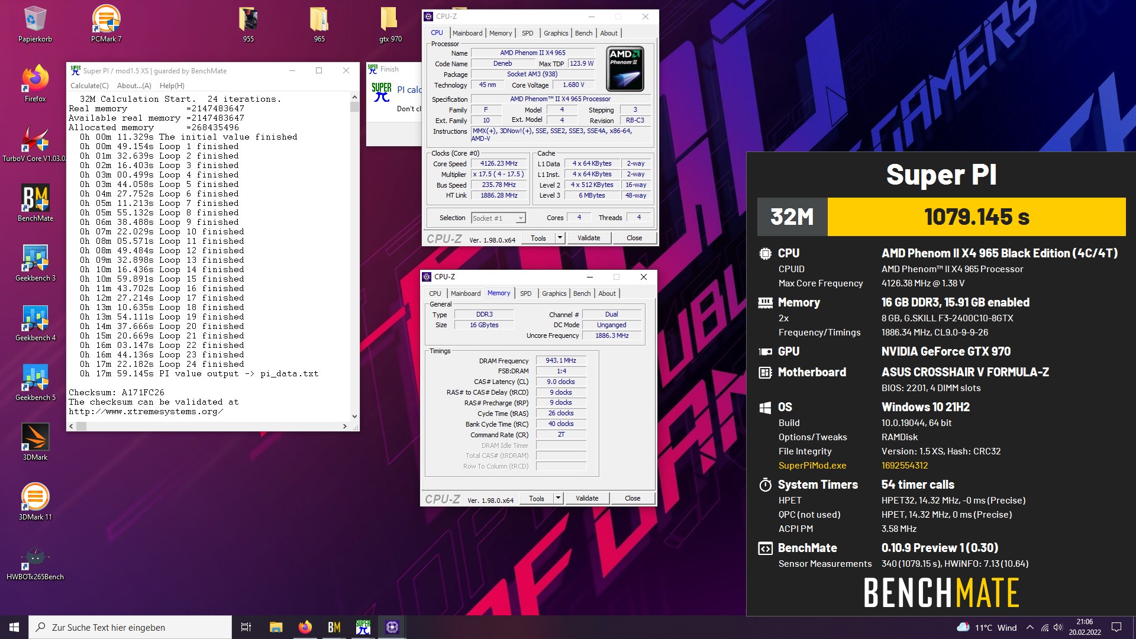This screenshot has height=639, width=1136.
Task: Switch to SPD tab in top CPU-Z
Action: (x=527, y=33)
